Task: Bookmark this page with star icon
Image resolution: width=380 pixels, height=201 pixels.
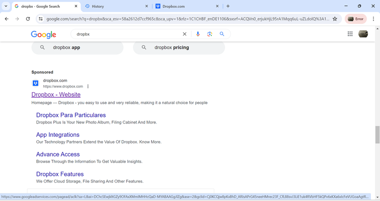Action: coord(335,19)
